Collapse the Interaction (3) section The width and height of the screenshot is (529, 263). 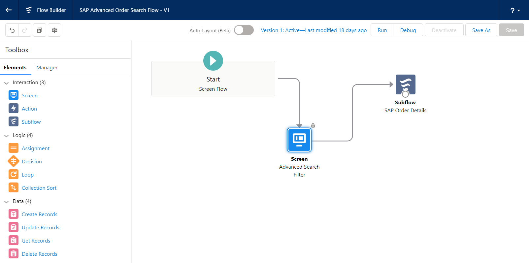point(7,82)
